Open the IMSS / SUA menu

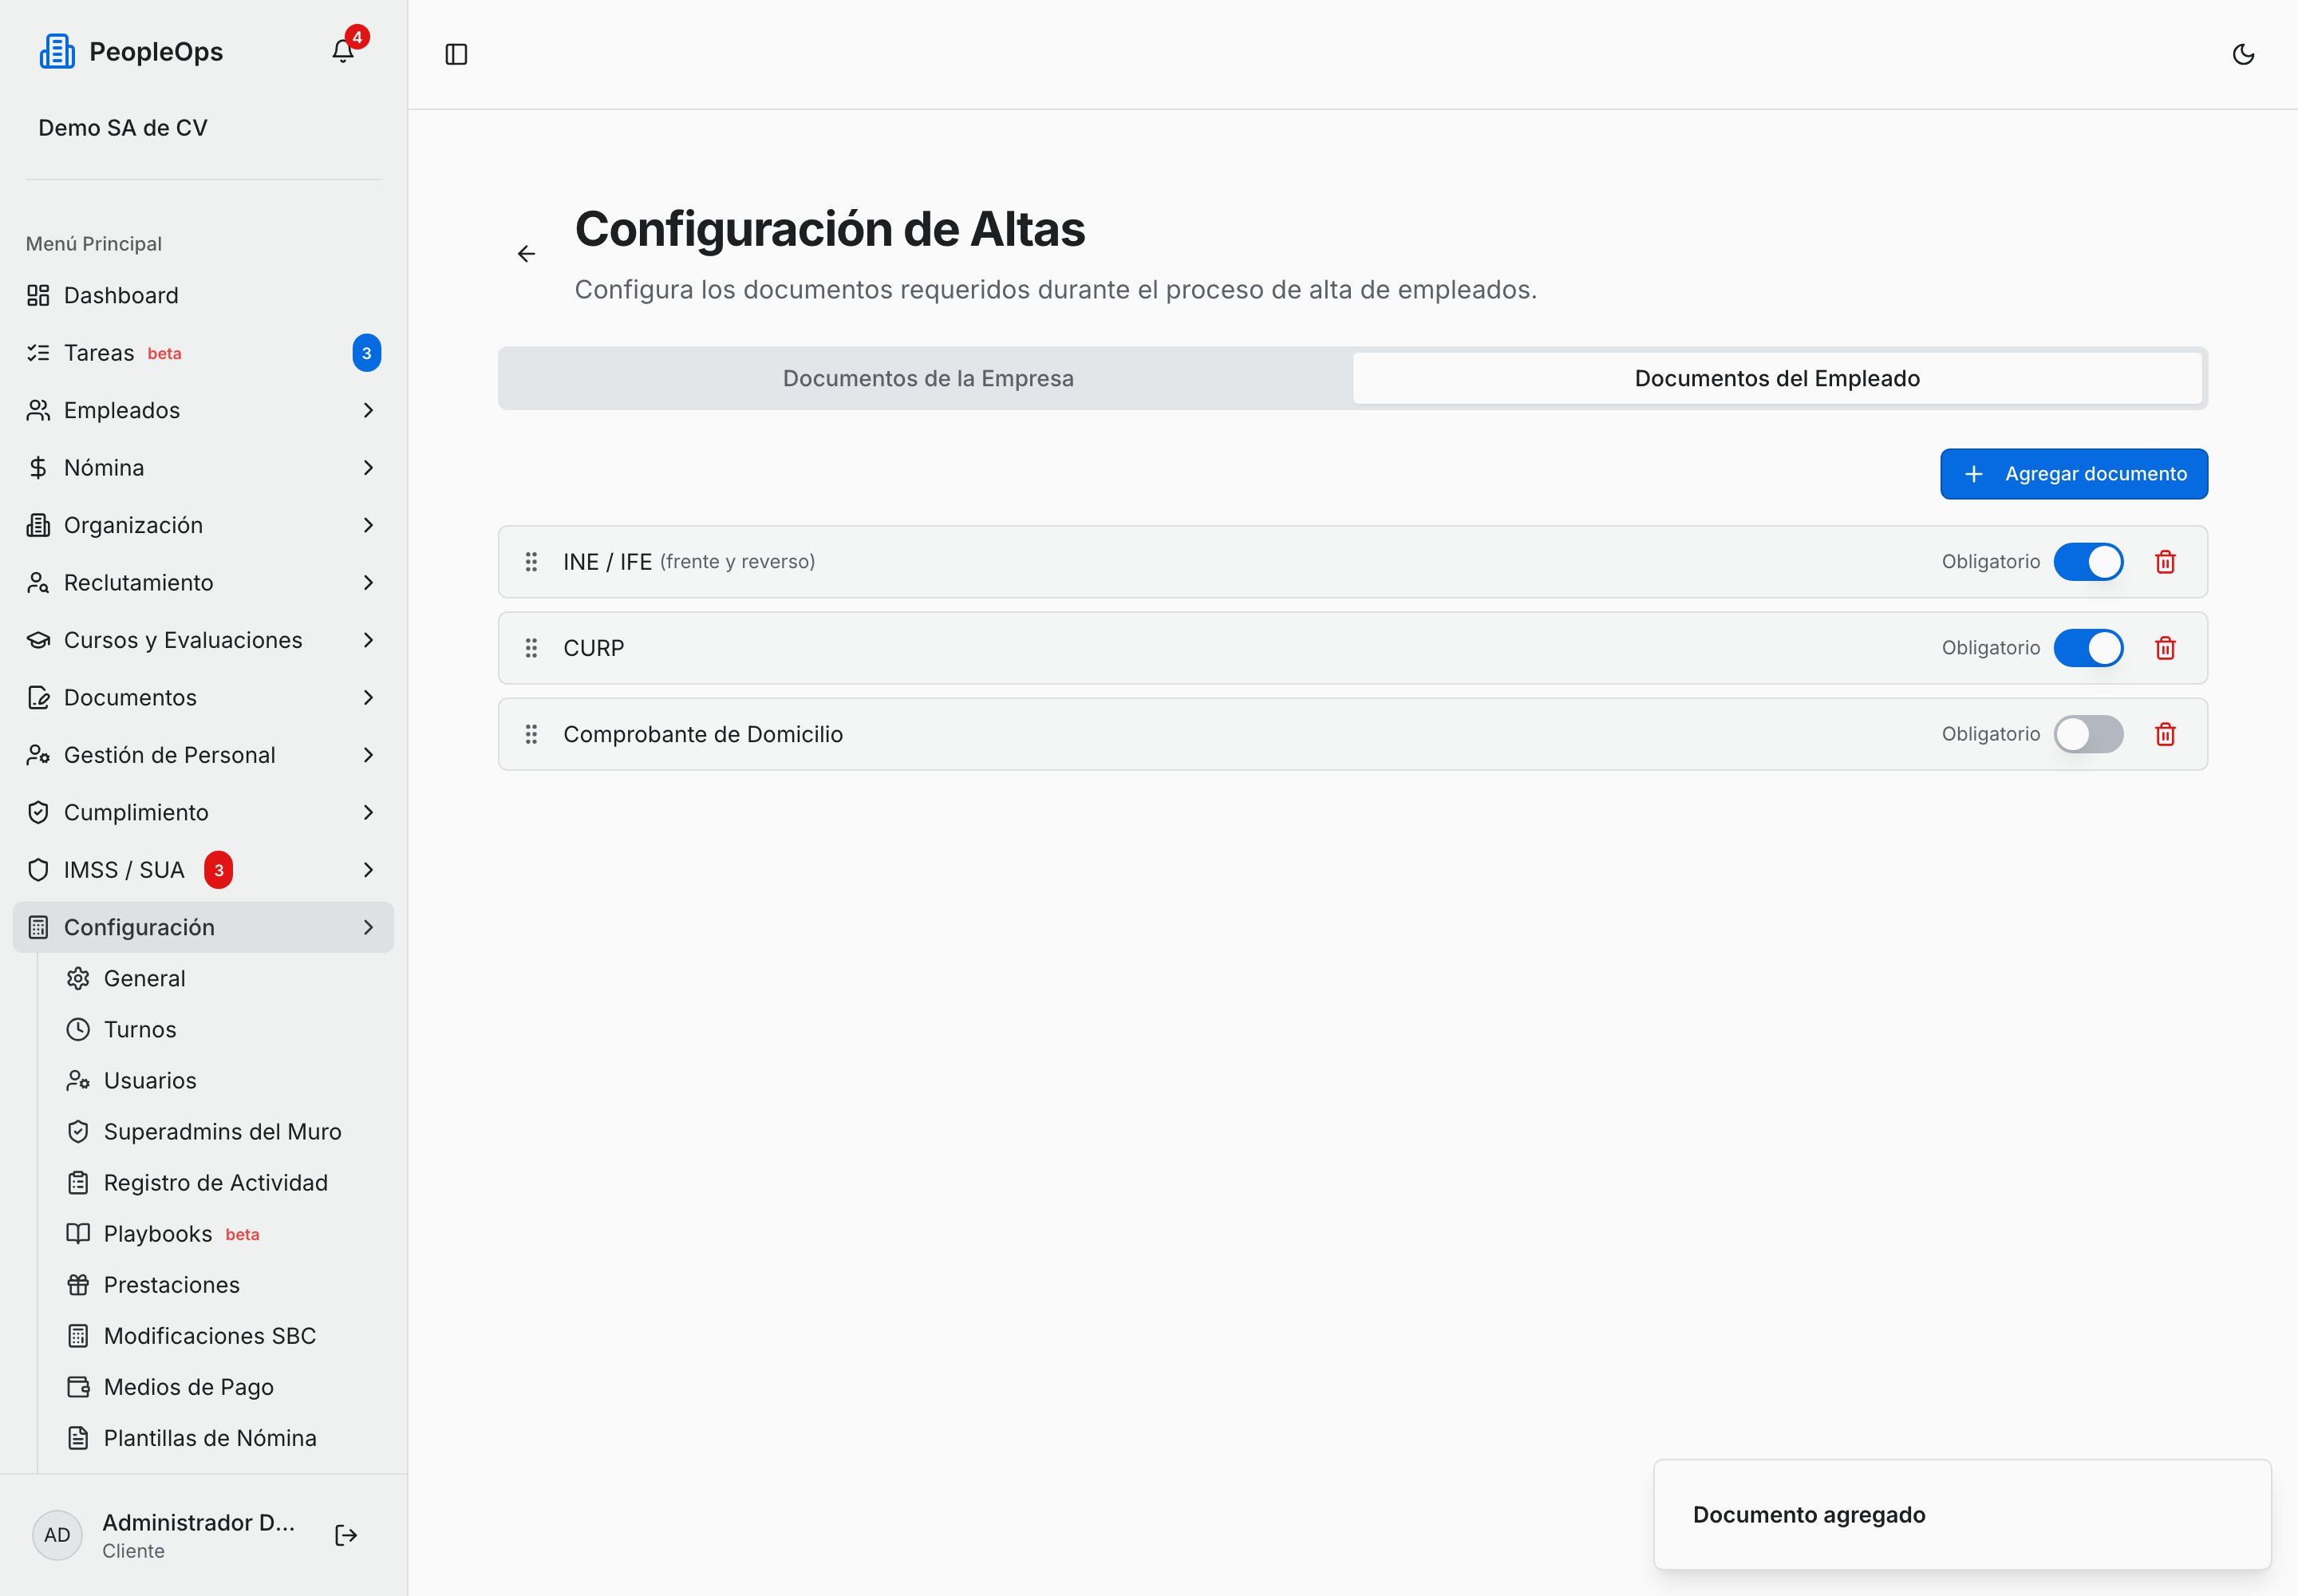(203, 870)
